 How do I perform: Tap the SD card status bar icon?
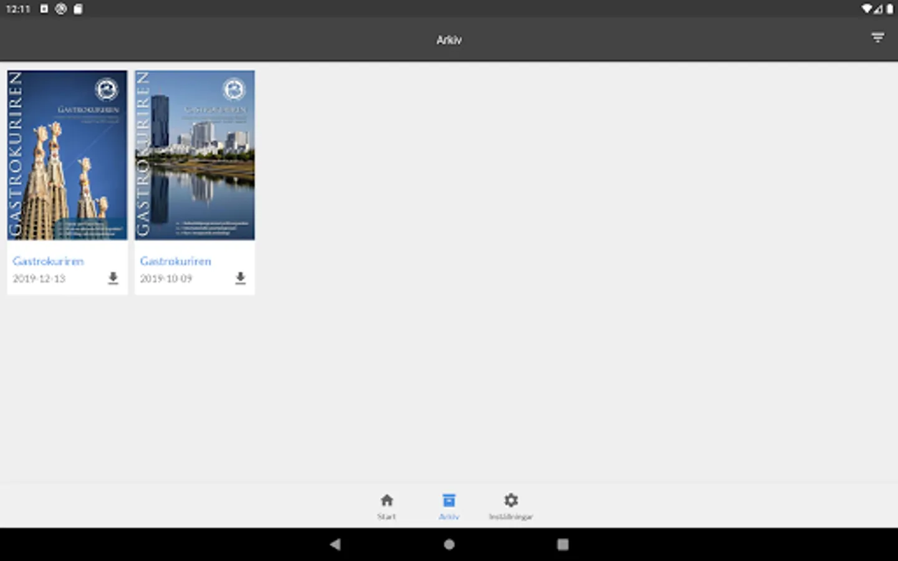[x=78, y=9]
